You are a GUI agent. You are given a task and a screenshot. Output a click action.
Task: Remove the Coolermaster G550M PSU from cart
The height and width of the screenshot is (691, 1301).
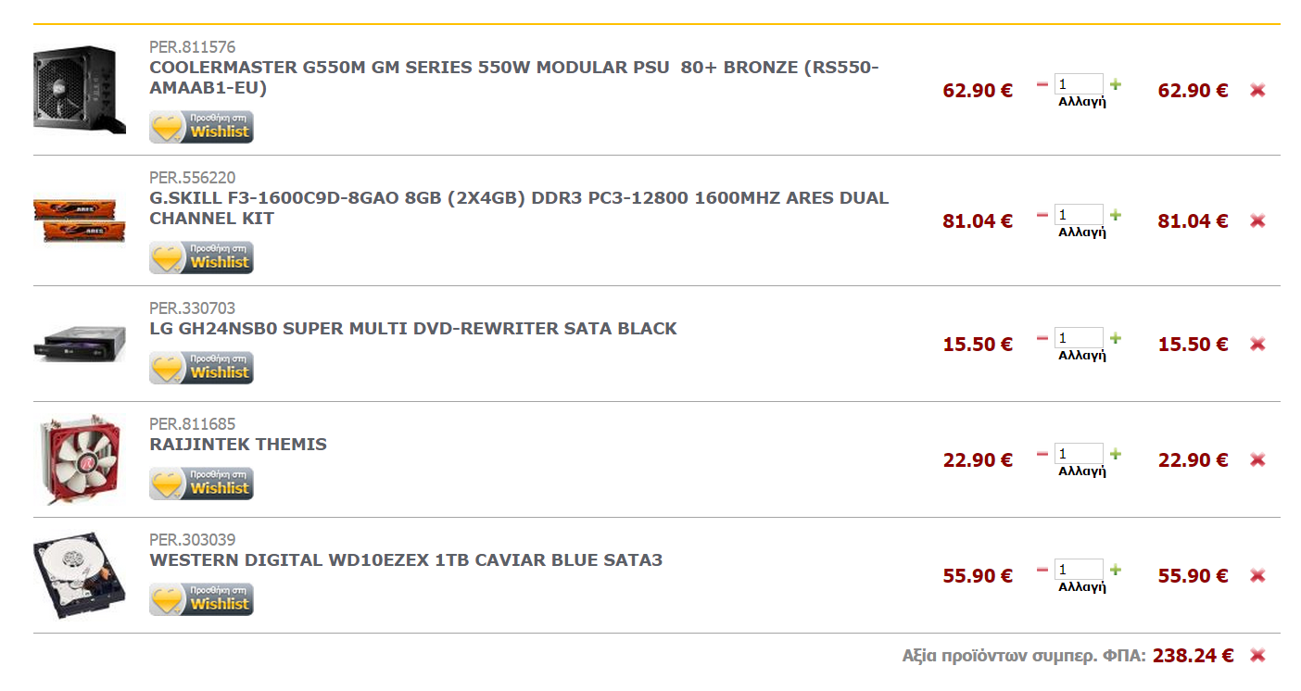pyautogui.click(x=1257, y=91)
